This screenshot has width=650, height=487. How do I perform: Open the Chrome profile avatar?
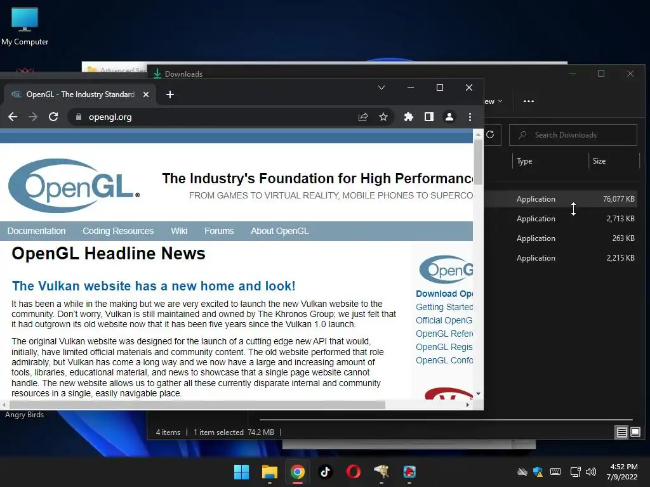(x=449, y=117)
